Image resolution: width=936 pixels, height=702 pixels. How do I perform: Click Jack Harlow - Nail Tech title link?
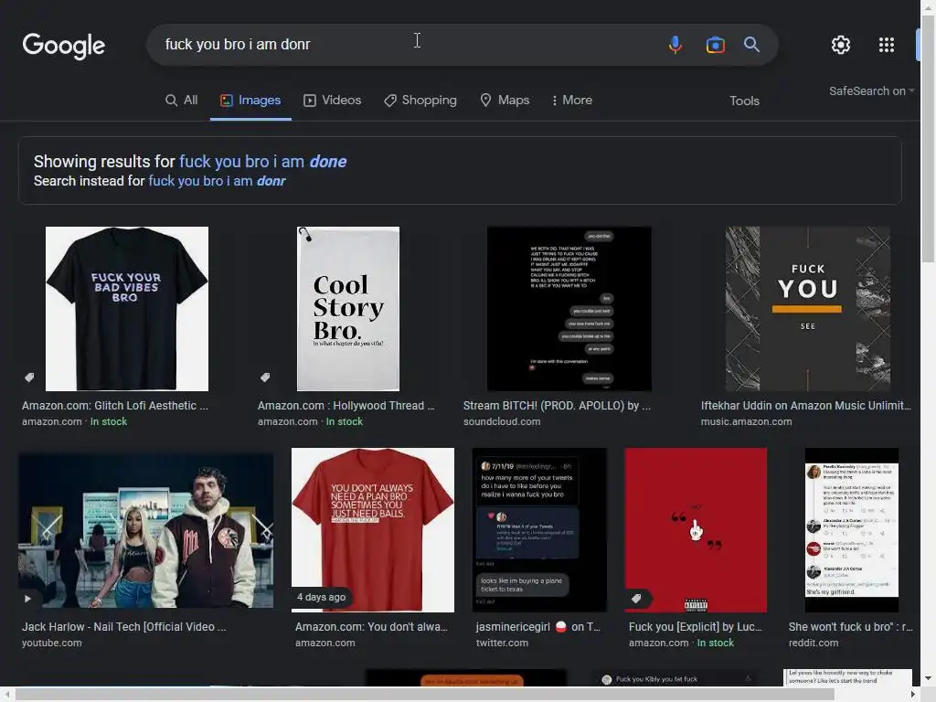[x=123, y=627]
